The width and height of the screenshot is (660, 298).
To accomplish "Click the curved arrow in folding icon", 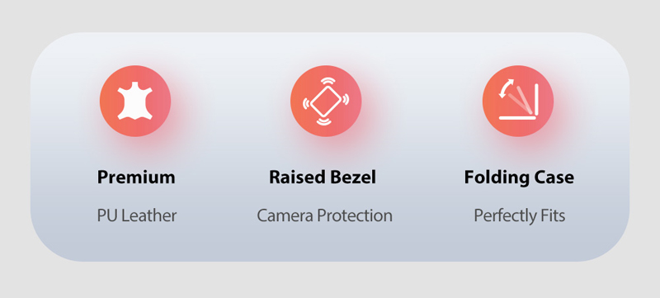I will point(507,88).
